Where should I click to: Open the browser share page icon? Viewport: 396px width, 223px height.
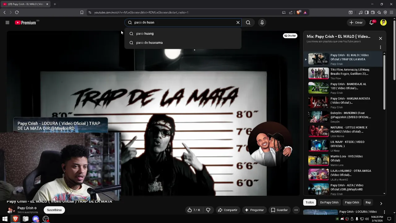click(x=291, y=12)
